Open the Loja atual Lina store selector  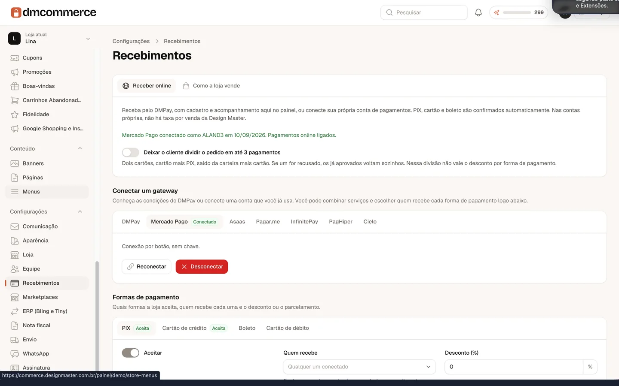click(49, 38)
